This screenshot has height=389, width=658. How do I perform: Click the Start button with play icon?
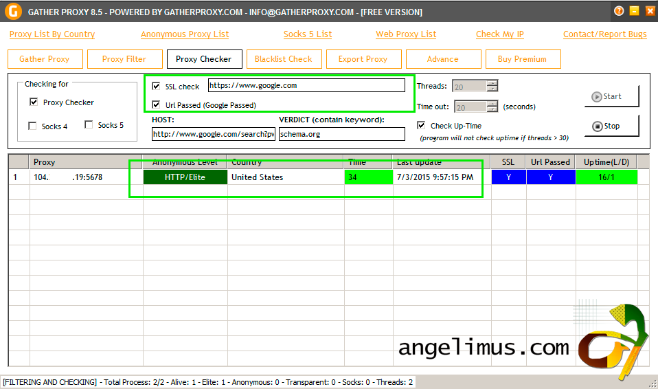pyautogui.click(x=612, y=96)
